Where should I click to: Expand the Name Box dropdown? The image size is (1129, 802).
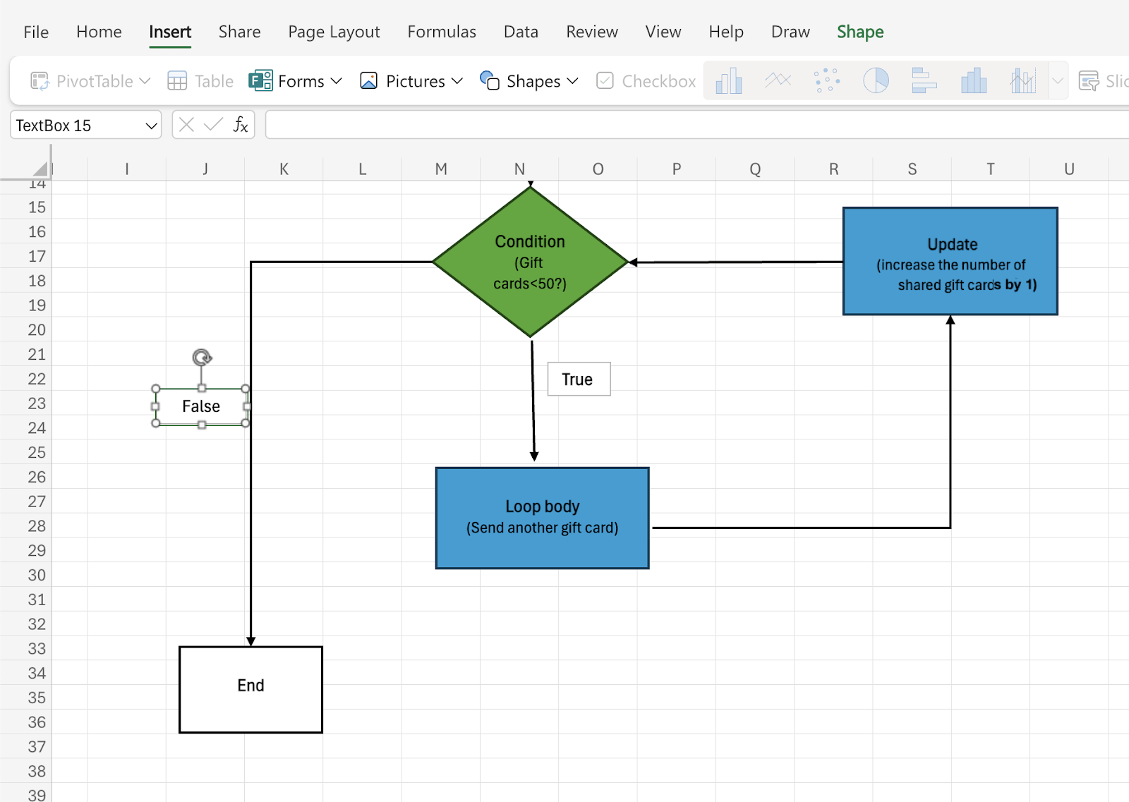click(x=150, y=126)
